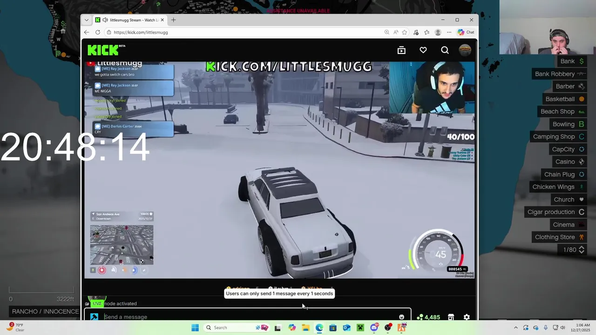Image resolution: width=596 pixels, height=335 pixels.
Task: Select Clothing Store in blips list
Action: [560, 237]
